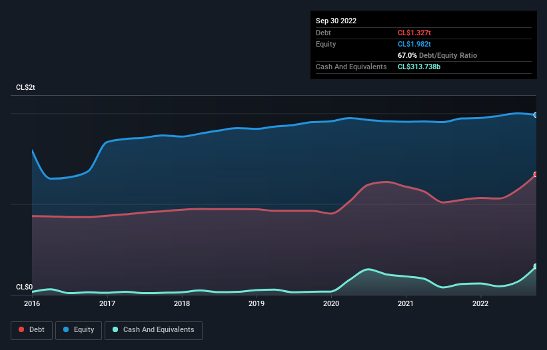This screenshot has width=547, height=350.
Task: Click the CL$0 y-axis label
Action: pos(24,287)
